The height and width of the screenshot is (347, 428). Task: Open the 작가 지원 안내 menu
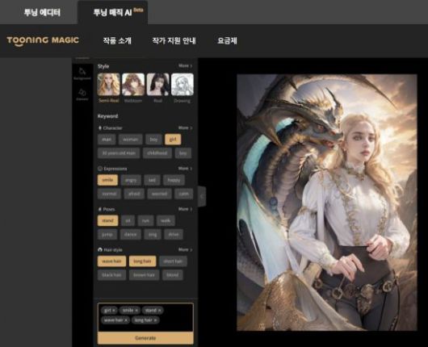click(174, 40)
